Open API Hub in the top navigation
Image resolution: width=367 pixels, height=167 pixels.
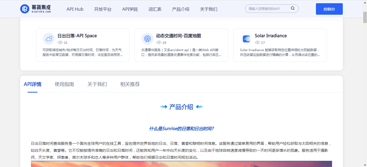pyautogui.click(x=75, y=9)
